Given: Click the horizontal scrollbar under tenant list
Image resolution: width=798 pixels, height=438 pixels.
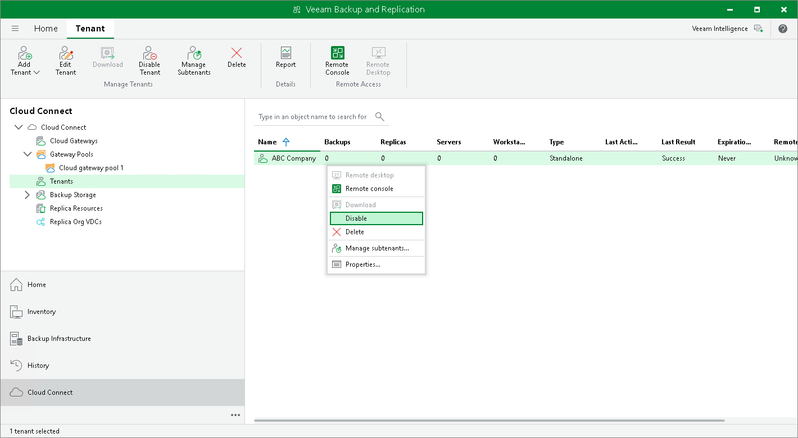Looking at the screenshot, I should [x=489, y=420].
